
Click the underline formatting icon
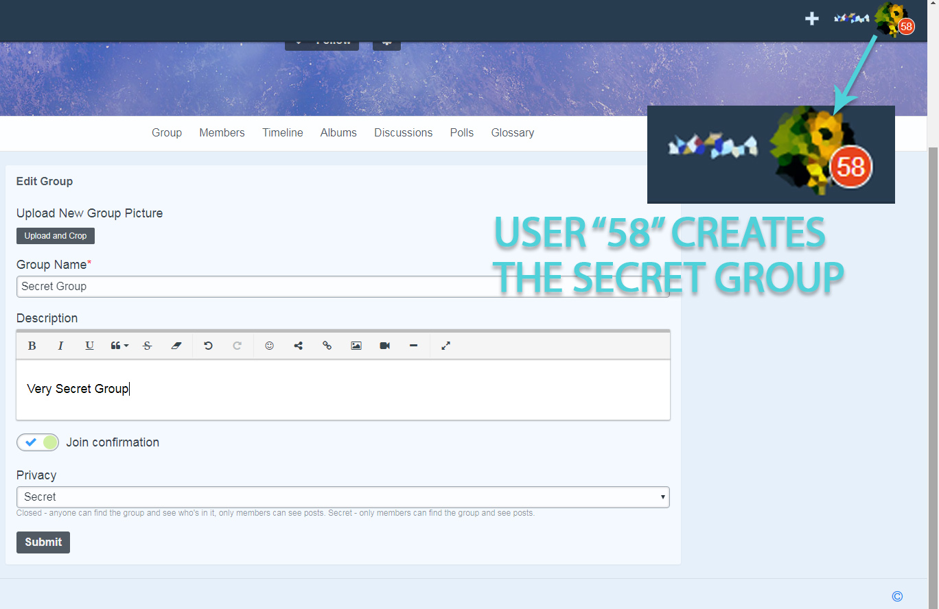tap(89, 346)
